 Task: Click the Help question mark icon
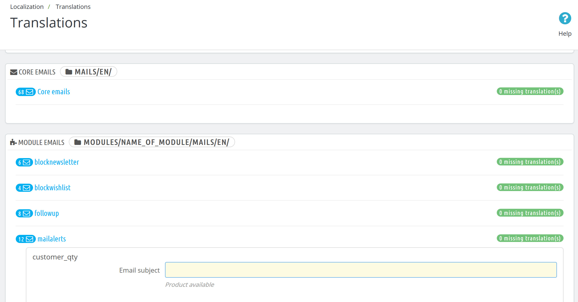565,18
